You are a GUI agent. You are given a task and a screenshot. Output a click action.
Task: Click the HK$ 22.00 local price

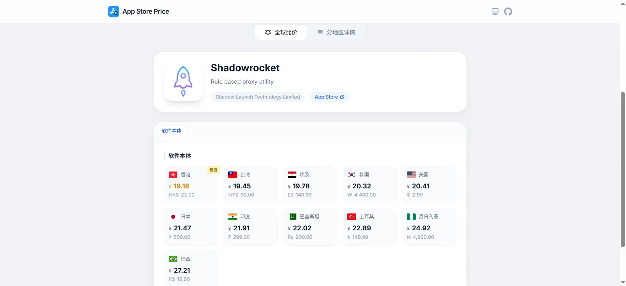click(x=182, y=195)
